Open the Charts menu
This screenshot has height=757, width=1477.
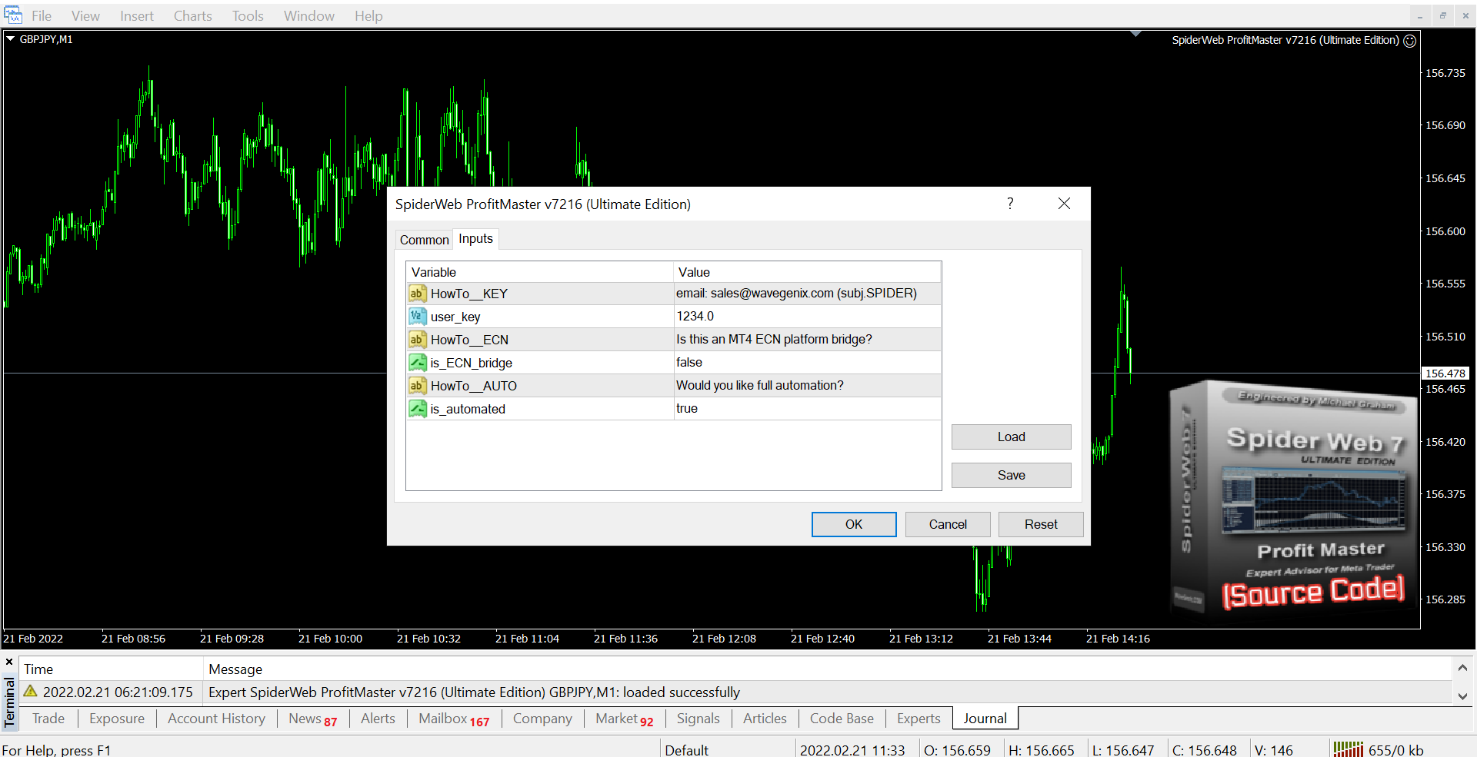192,16
